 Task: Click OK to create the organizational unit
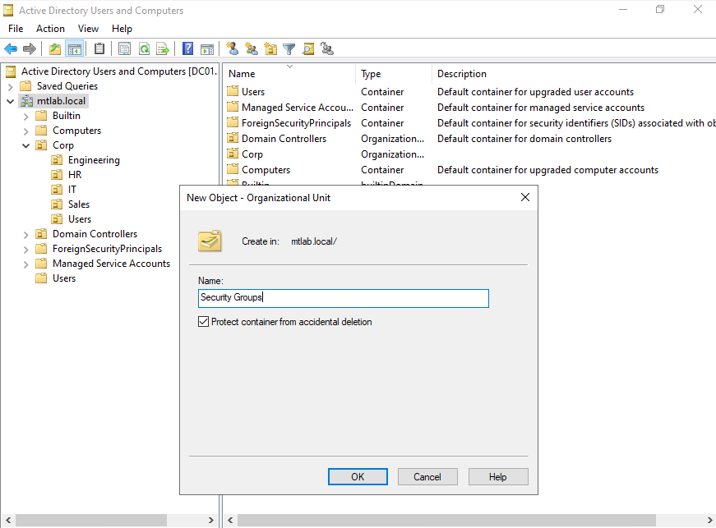(x=358, y=476)
